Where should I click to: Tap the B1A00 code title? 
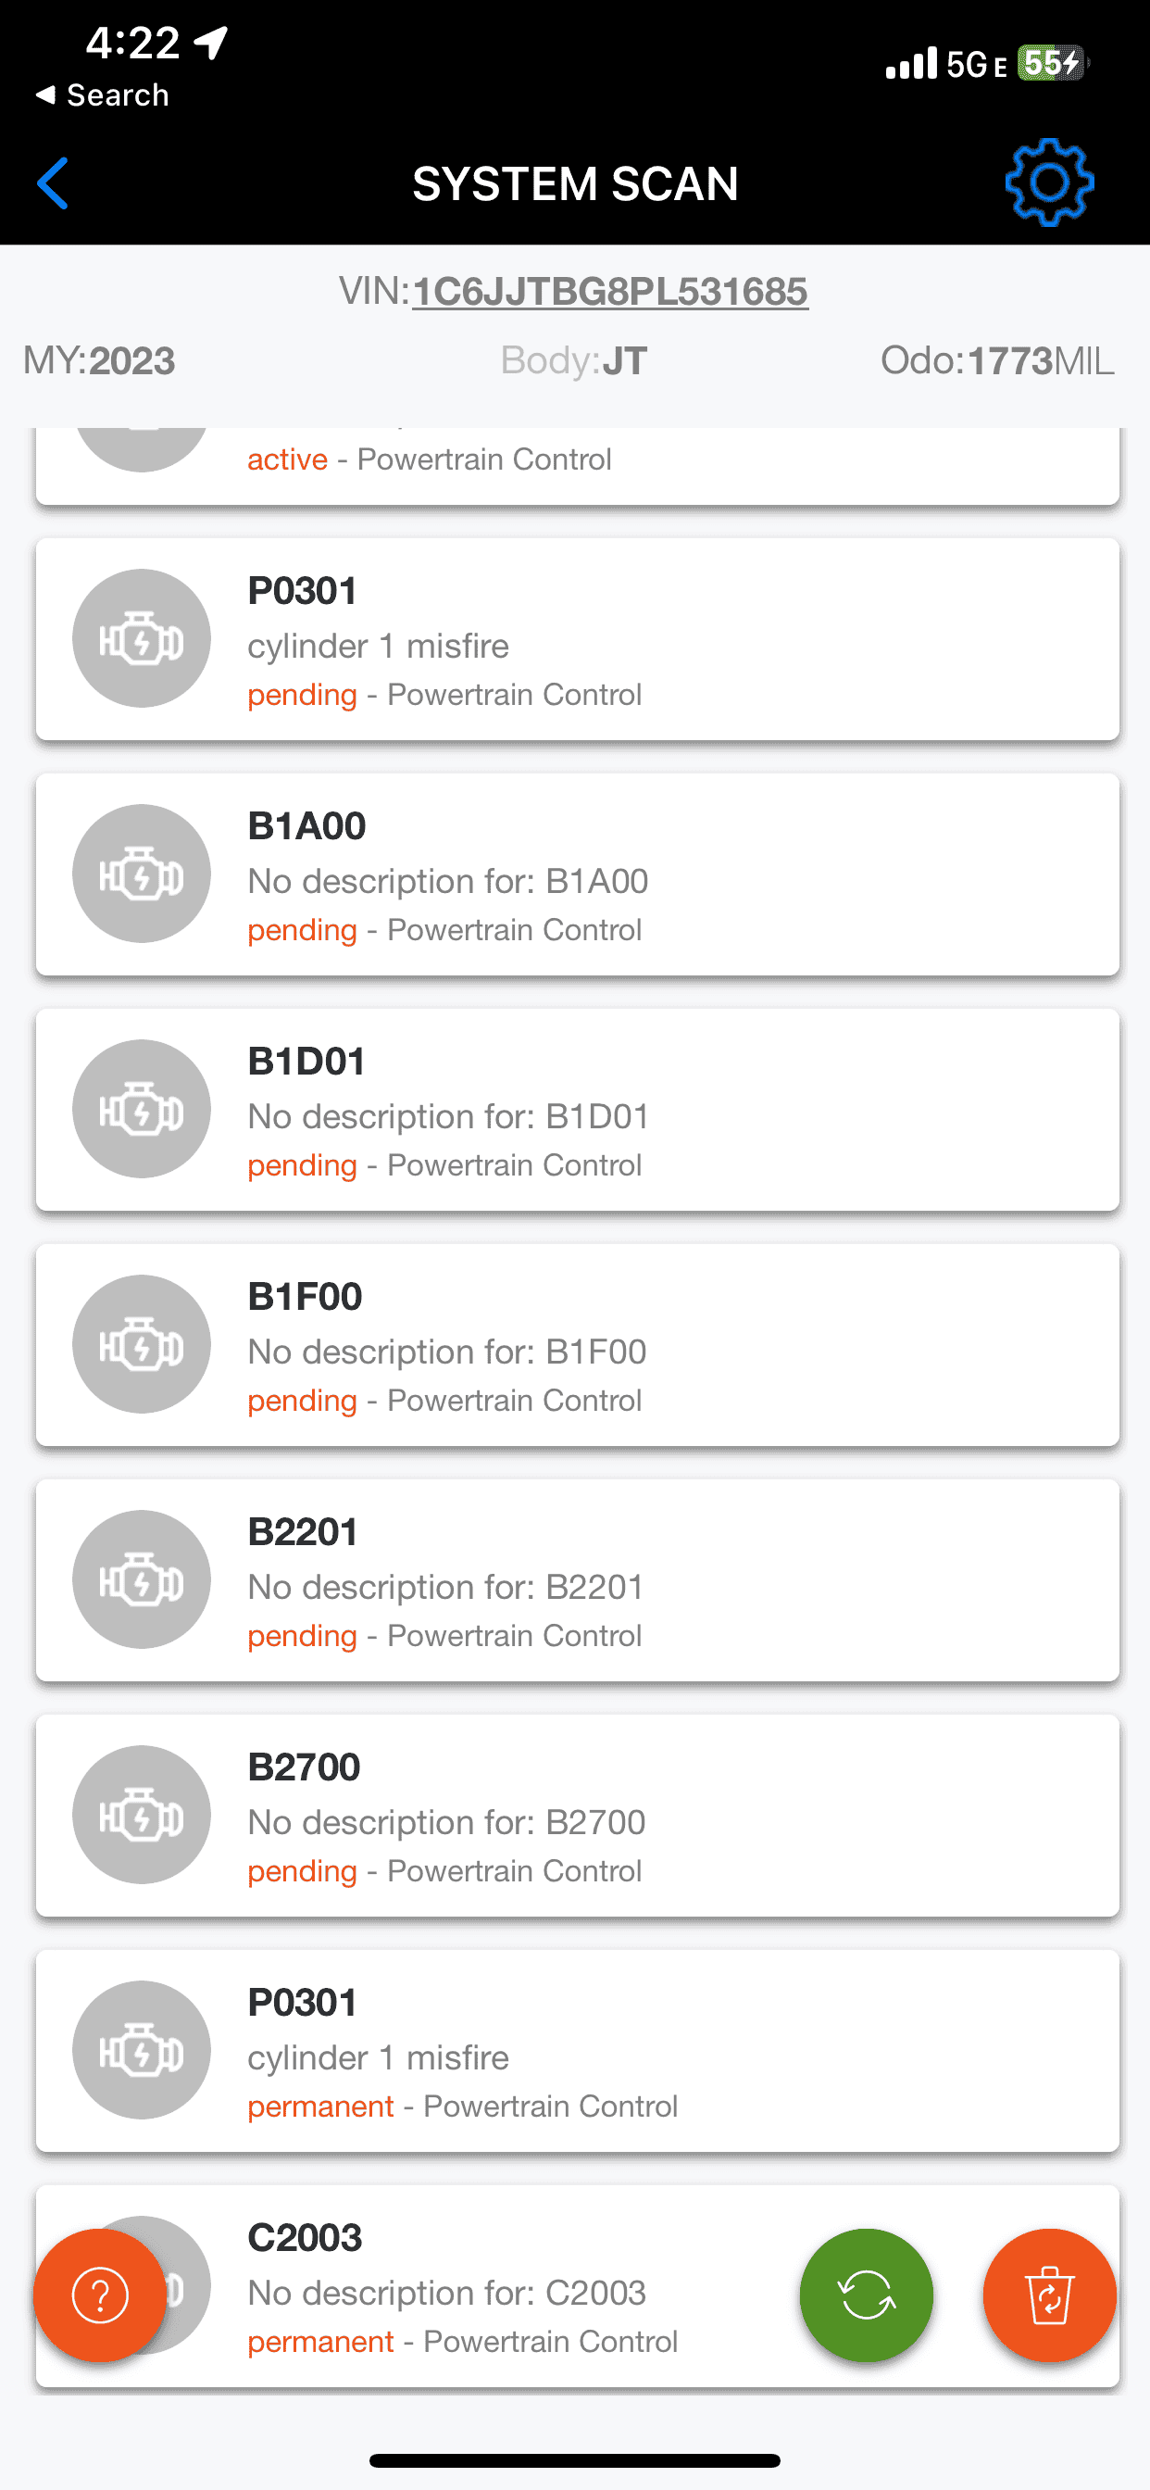(x=306, y=826)
